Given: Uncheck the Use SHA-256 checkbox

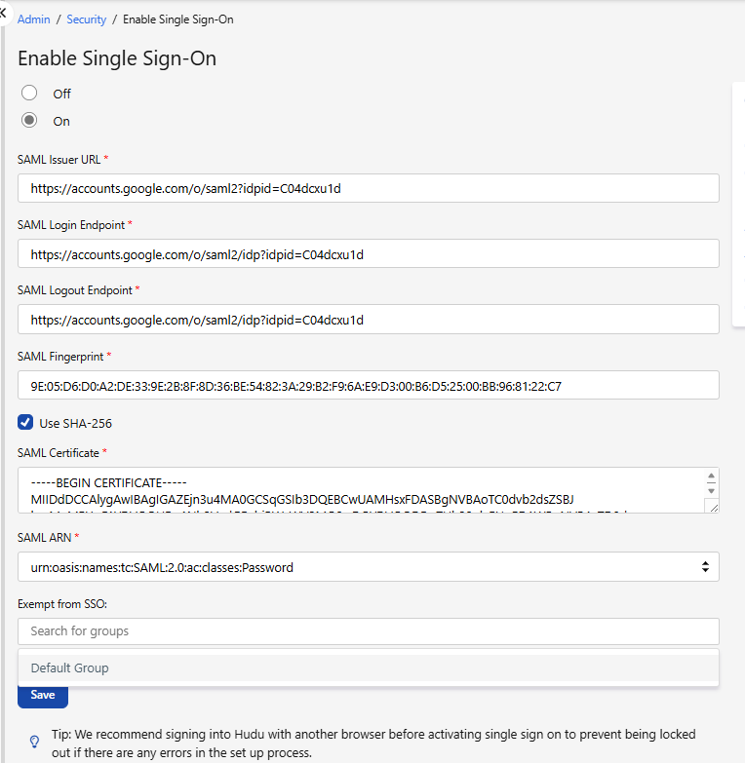Looking at the screenshot, I should coord(25,422).
